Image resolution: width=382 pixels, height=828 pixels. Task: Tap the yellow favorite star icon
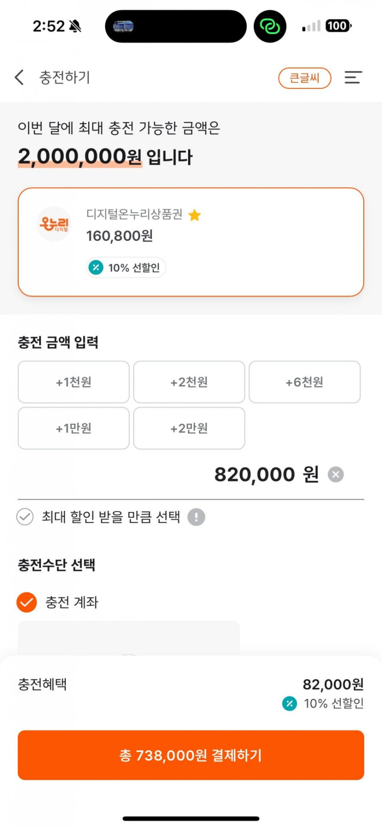tap(195, 215)
